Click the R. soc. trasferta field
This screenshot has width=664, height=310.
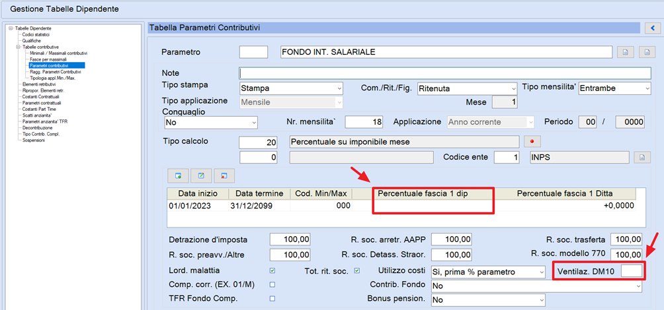[x=626, y=239]
